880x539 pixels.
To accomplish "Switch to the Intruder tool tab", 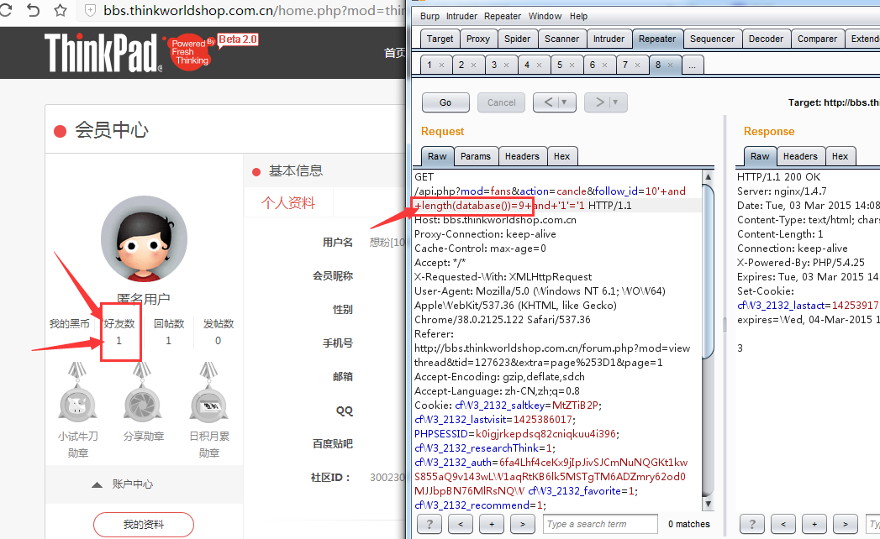I will (x=609, y=39).
